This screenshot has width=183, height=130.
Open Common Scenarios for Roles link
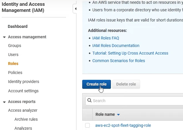(x=119, y=61)
